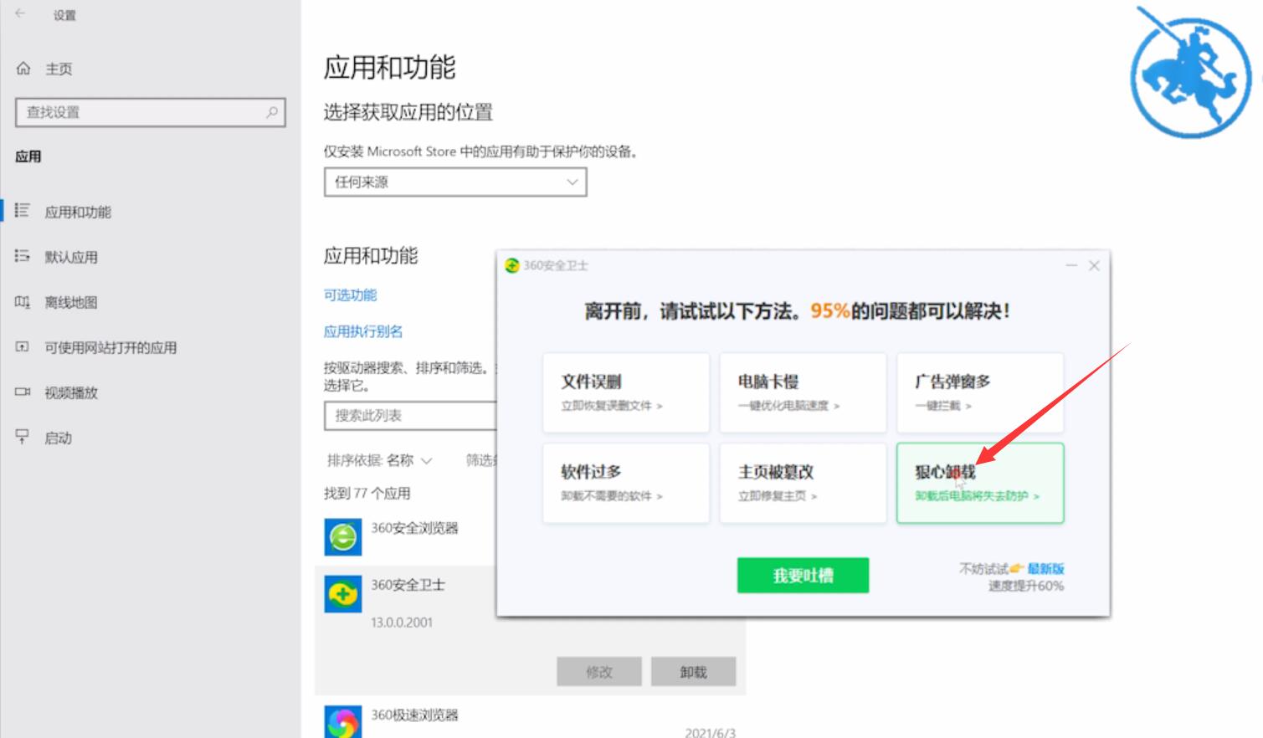Screen dimensions: 1263x738
Task: Open 启动 in the sidebar
Action: pos(58,438)
